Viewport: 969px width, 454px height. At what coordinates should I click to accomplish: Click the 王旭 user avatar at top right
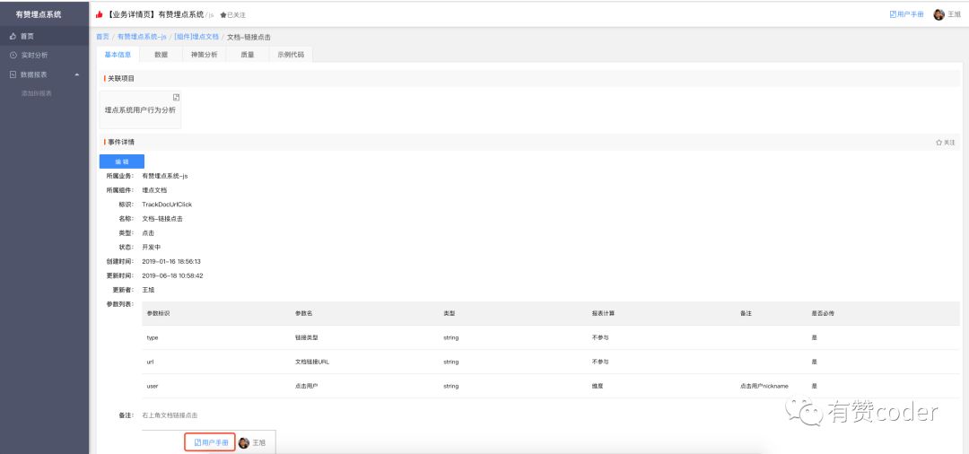pos(939,14)
